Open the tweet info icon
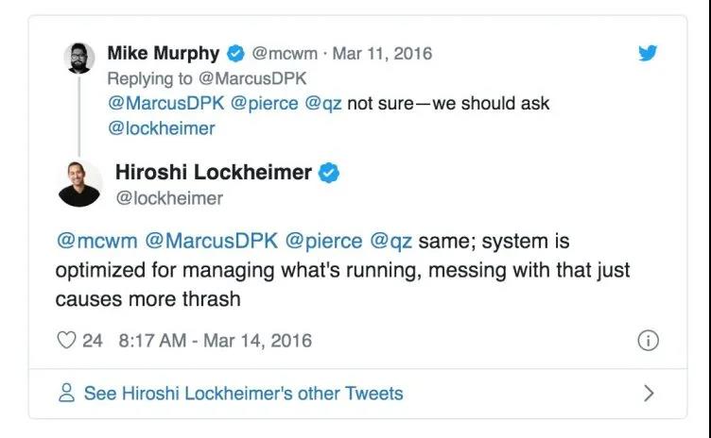 (648, 341)
